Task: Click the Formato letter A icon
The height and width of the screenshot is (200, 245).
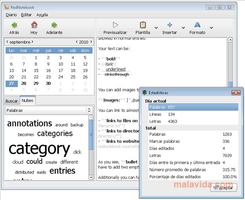Action: pos(197,25)
